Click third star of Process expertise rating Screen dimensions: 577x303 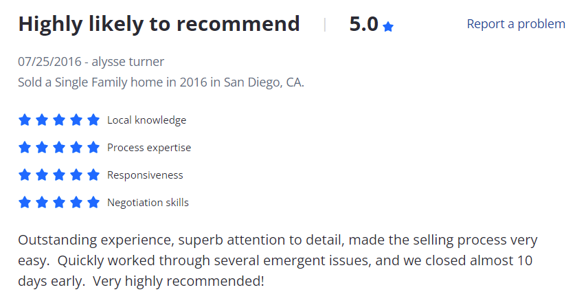59,147
